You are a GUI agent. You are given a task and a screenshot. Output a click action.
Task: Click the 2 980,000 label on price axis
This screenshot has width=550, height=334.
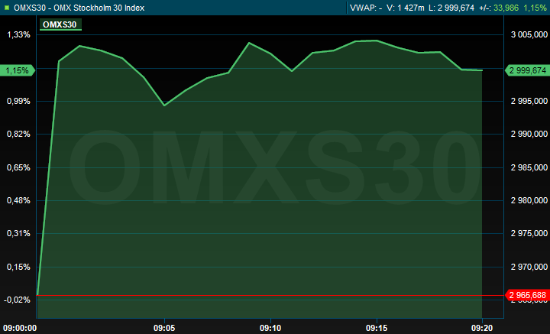point(528,200)
